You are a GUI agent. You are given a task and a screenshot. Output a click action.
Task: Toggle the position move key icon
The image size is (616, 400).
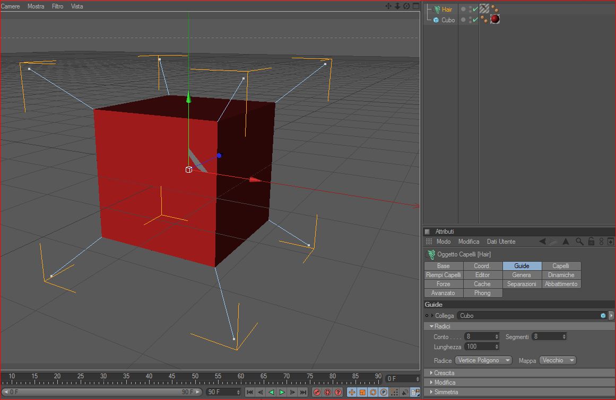(x=352, y=392)
